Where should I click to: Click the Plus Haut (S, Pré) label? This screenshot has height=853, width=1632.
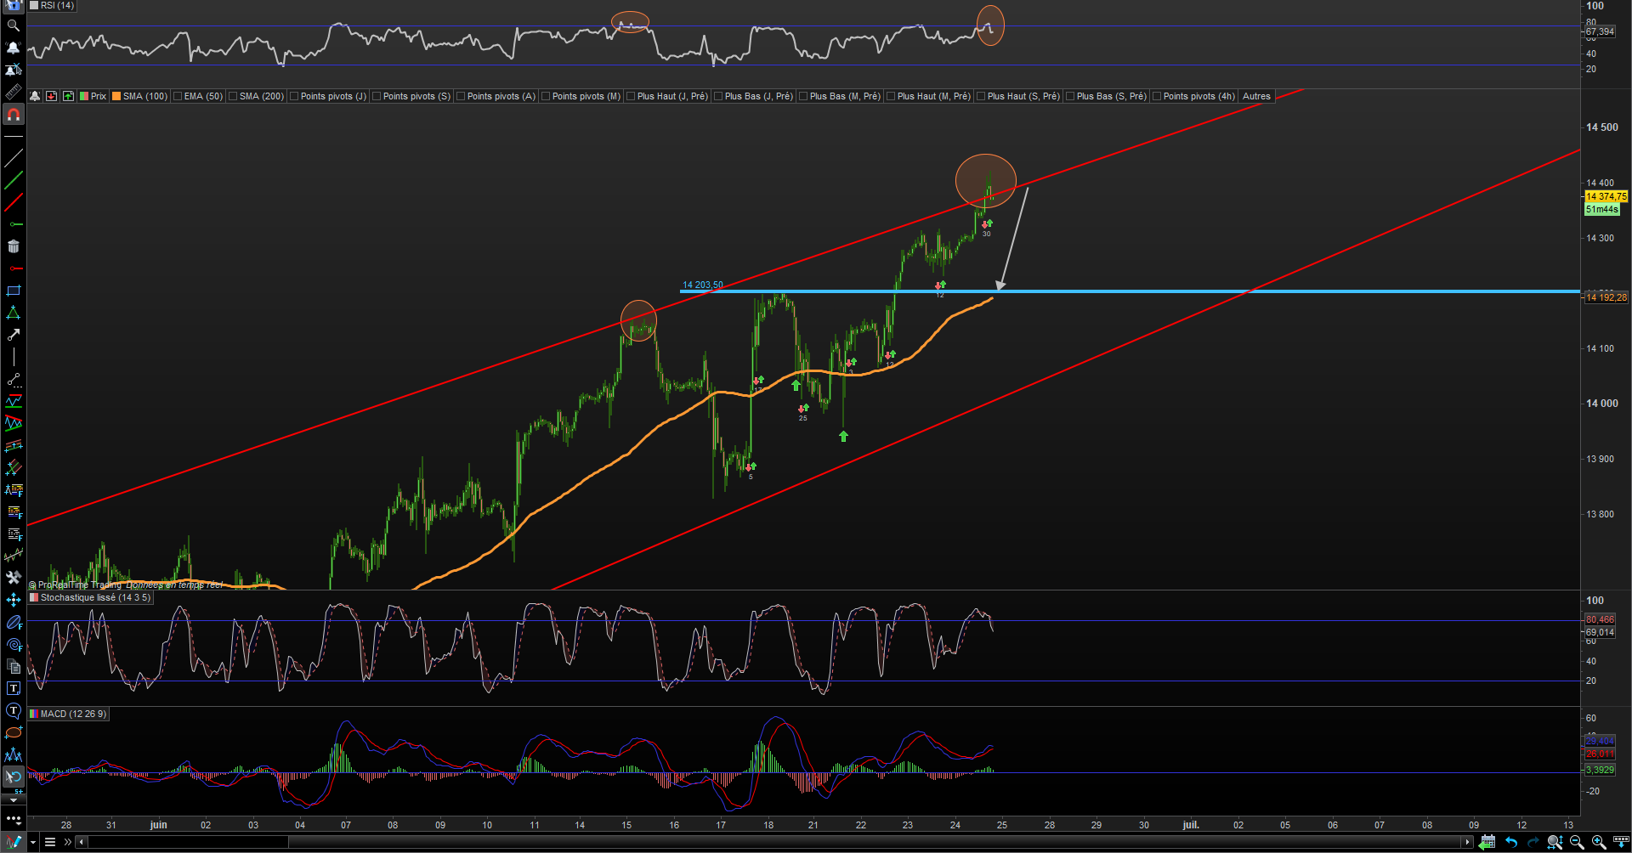coord(1023,96)
